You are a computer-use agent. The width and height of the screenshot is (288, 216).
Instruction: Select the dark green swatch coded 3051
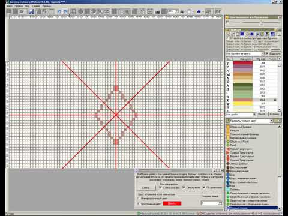coord(243,85)
